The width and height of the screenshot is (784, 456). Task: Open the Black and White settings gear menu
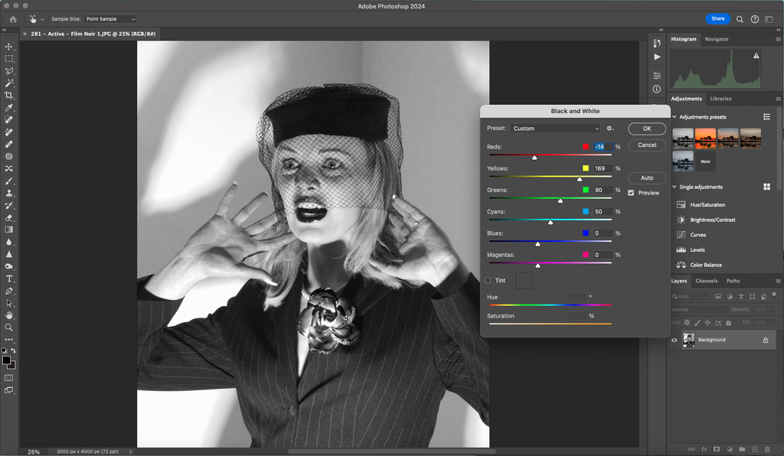coord(609,129)
